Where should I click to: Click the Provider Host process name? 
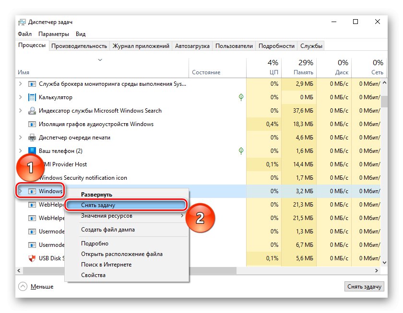click(70, 164)
